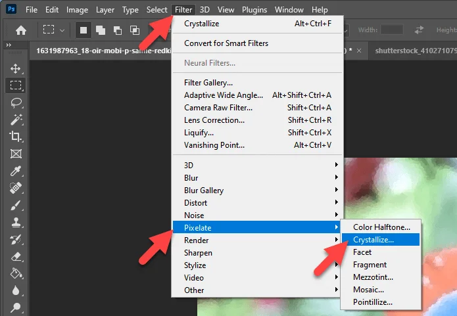This screenshot has height=316, width=457.
Task: Expand the Other submenu
Action: click(x=256, y=290)
